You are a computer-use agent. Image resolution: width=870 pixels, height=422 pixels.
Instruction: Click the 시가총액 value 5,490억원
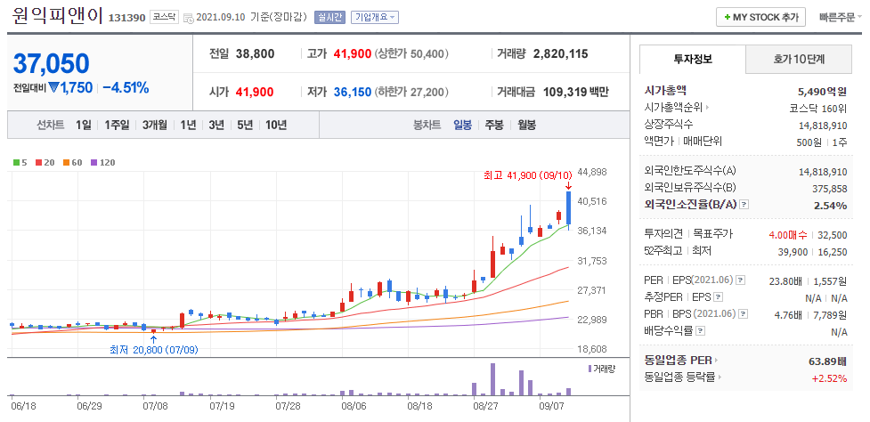(822, 92)
